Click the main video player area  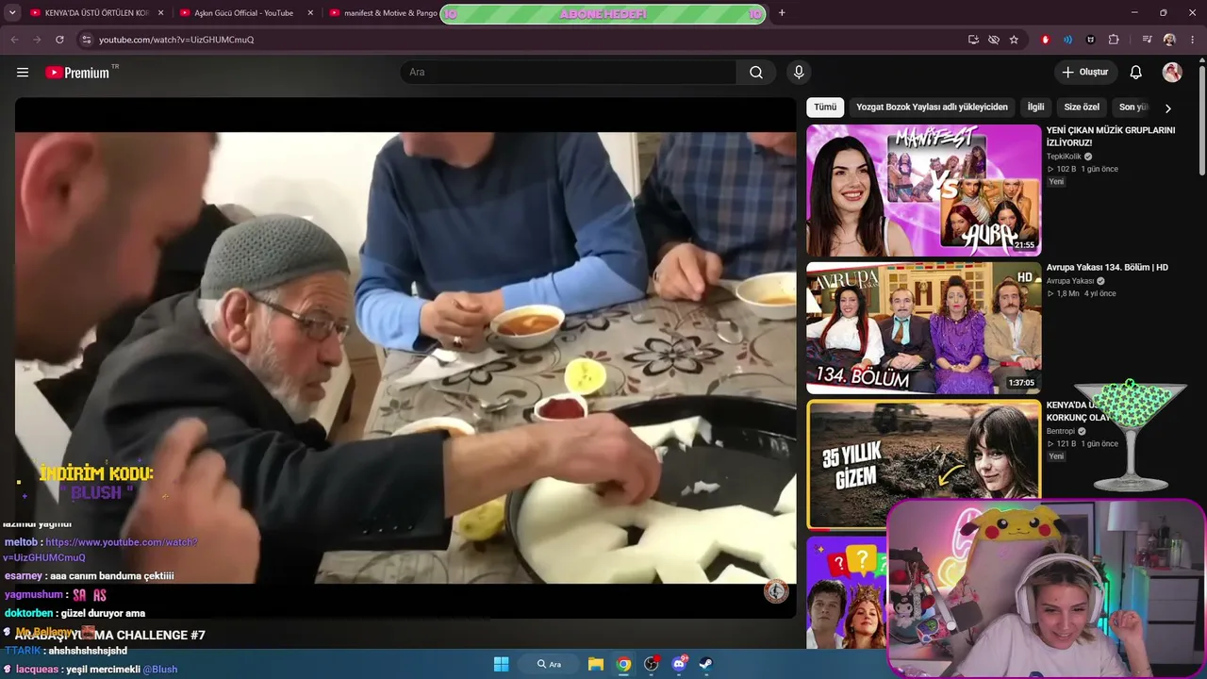405,358
